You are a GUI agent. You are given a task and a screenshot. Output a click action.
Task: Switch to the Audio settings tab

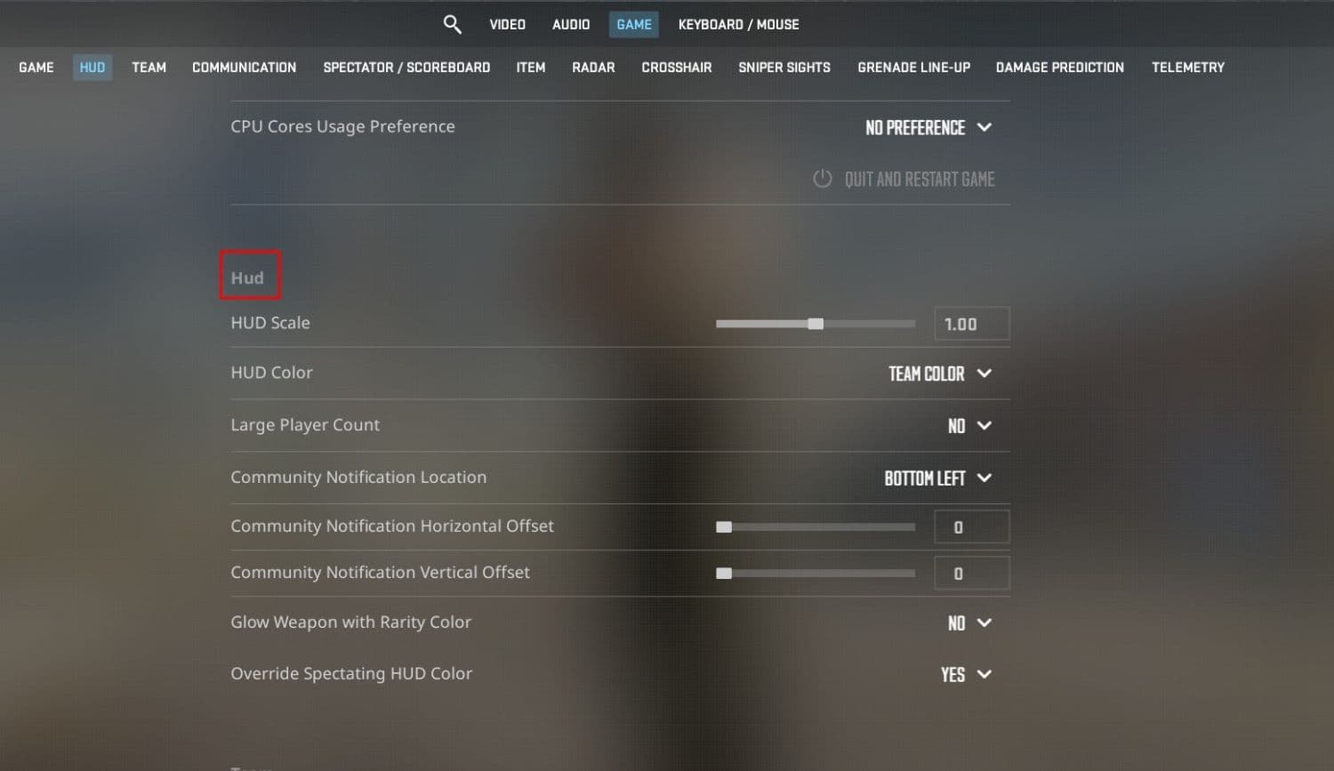(571, 24)
